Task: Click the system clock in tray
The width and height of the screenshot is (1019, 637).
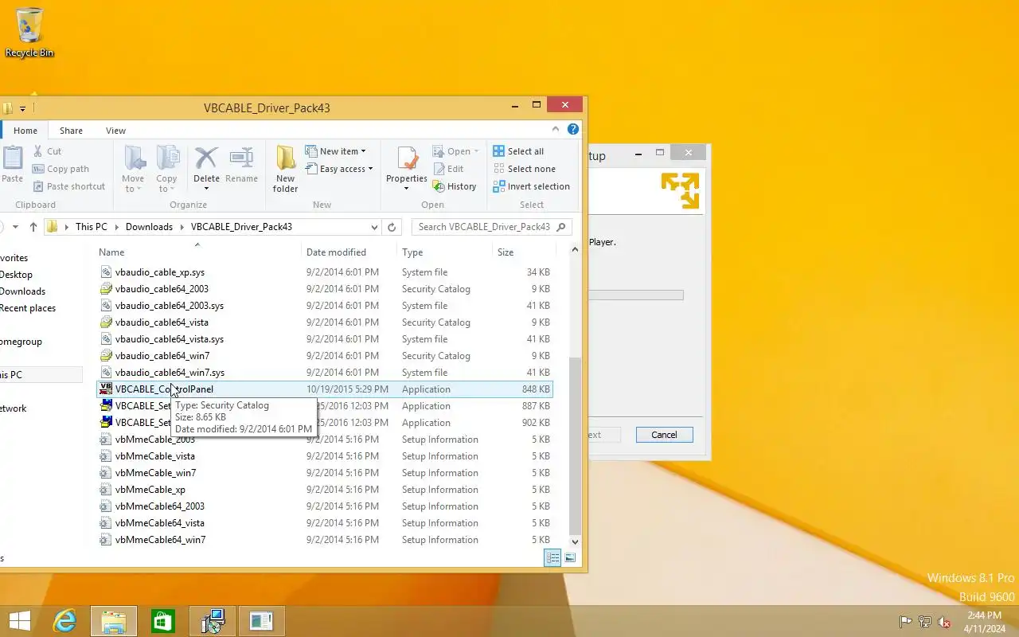Action: tap(984, 622)
